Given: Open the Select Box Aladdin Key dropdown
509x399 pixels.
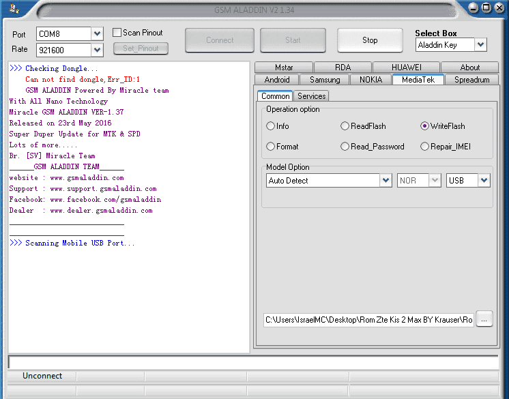Looking at the screenshot, I should pyautogui.click(x=480, y=44).
